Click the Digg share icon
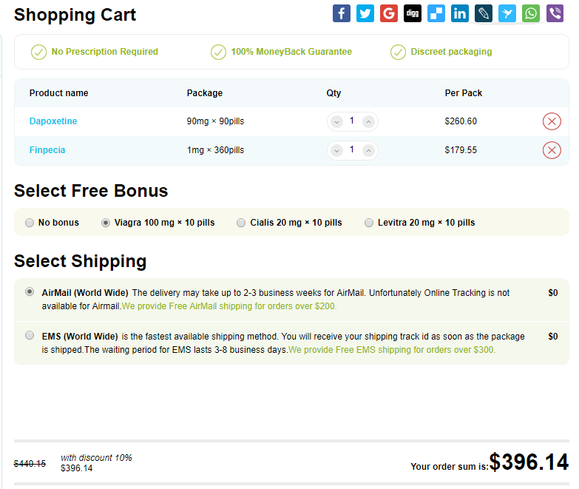The width and height of the screenshot is (579, 489). point(412,13)
